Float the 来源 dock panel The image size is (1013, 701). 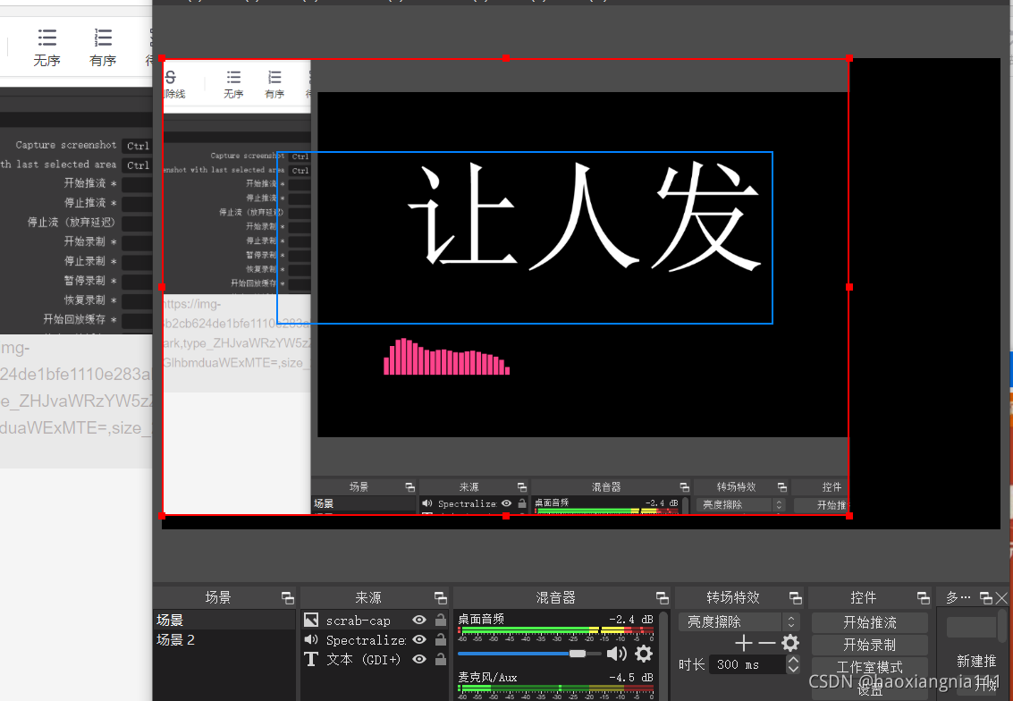(x=441, y=597)
